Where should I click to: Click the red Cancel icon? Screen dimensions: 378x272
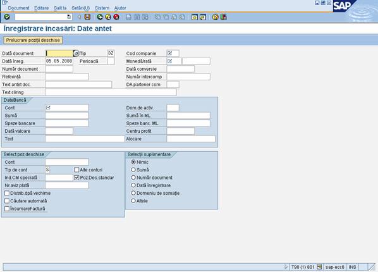pos(116,17)
